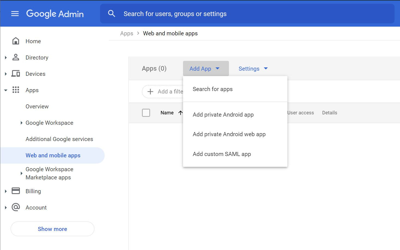This screenshot has width=400, height=250.
Task: Expand the Directory section arrow
Action: point(6,58)
